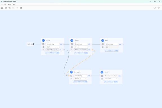
Task: Click the blue change link in ノード7 node
Action: [x=120, y=76]
